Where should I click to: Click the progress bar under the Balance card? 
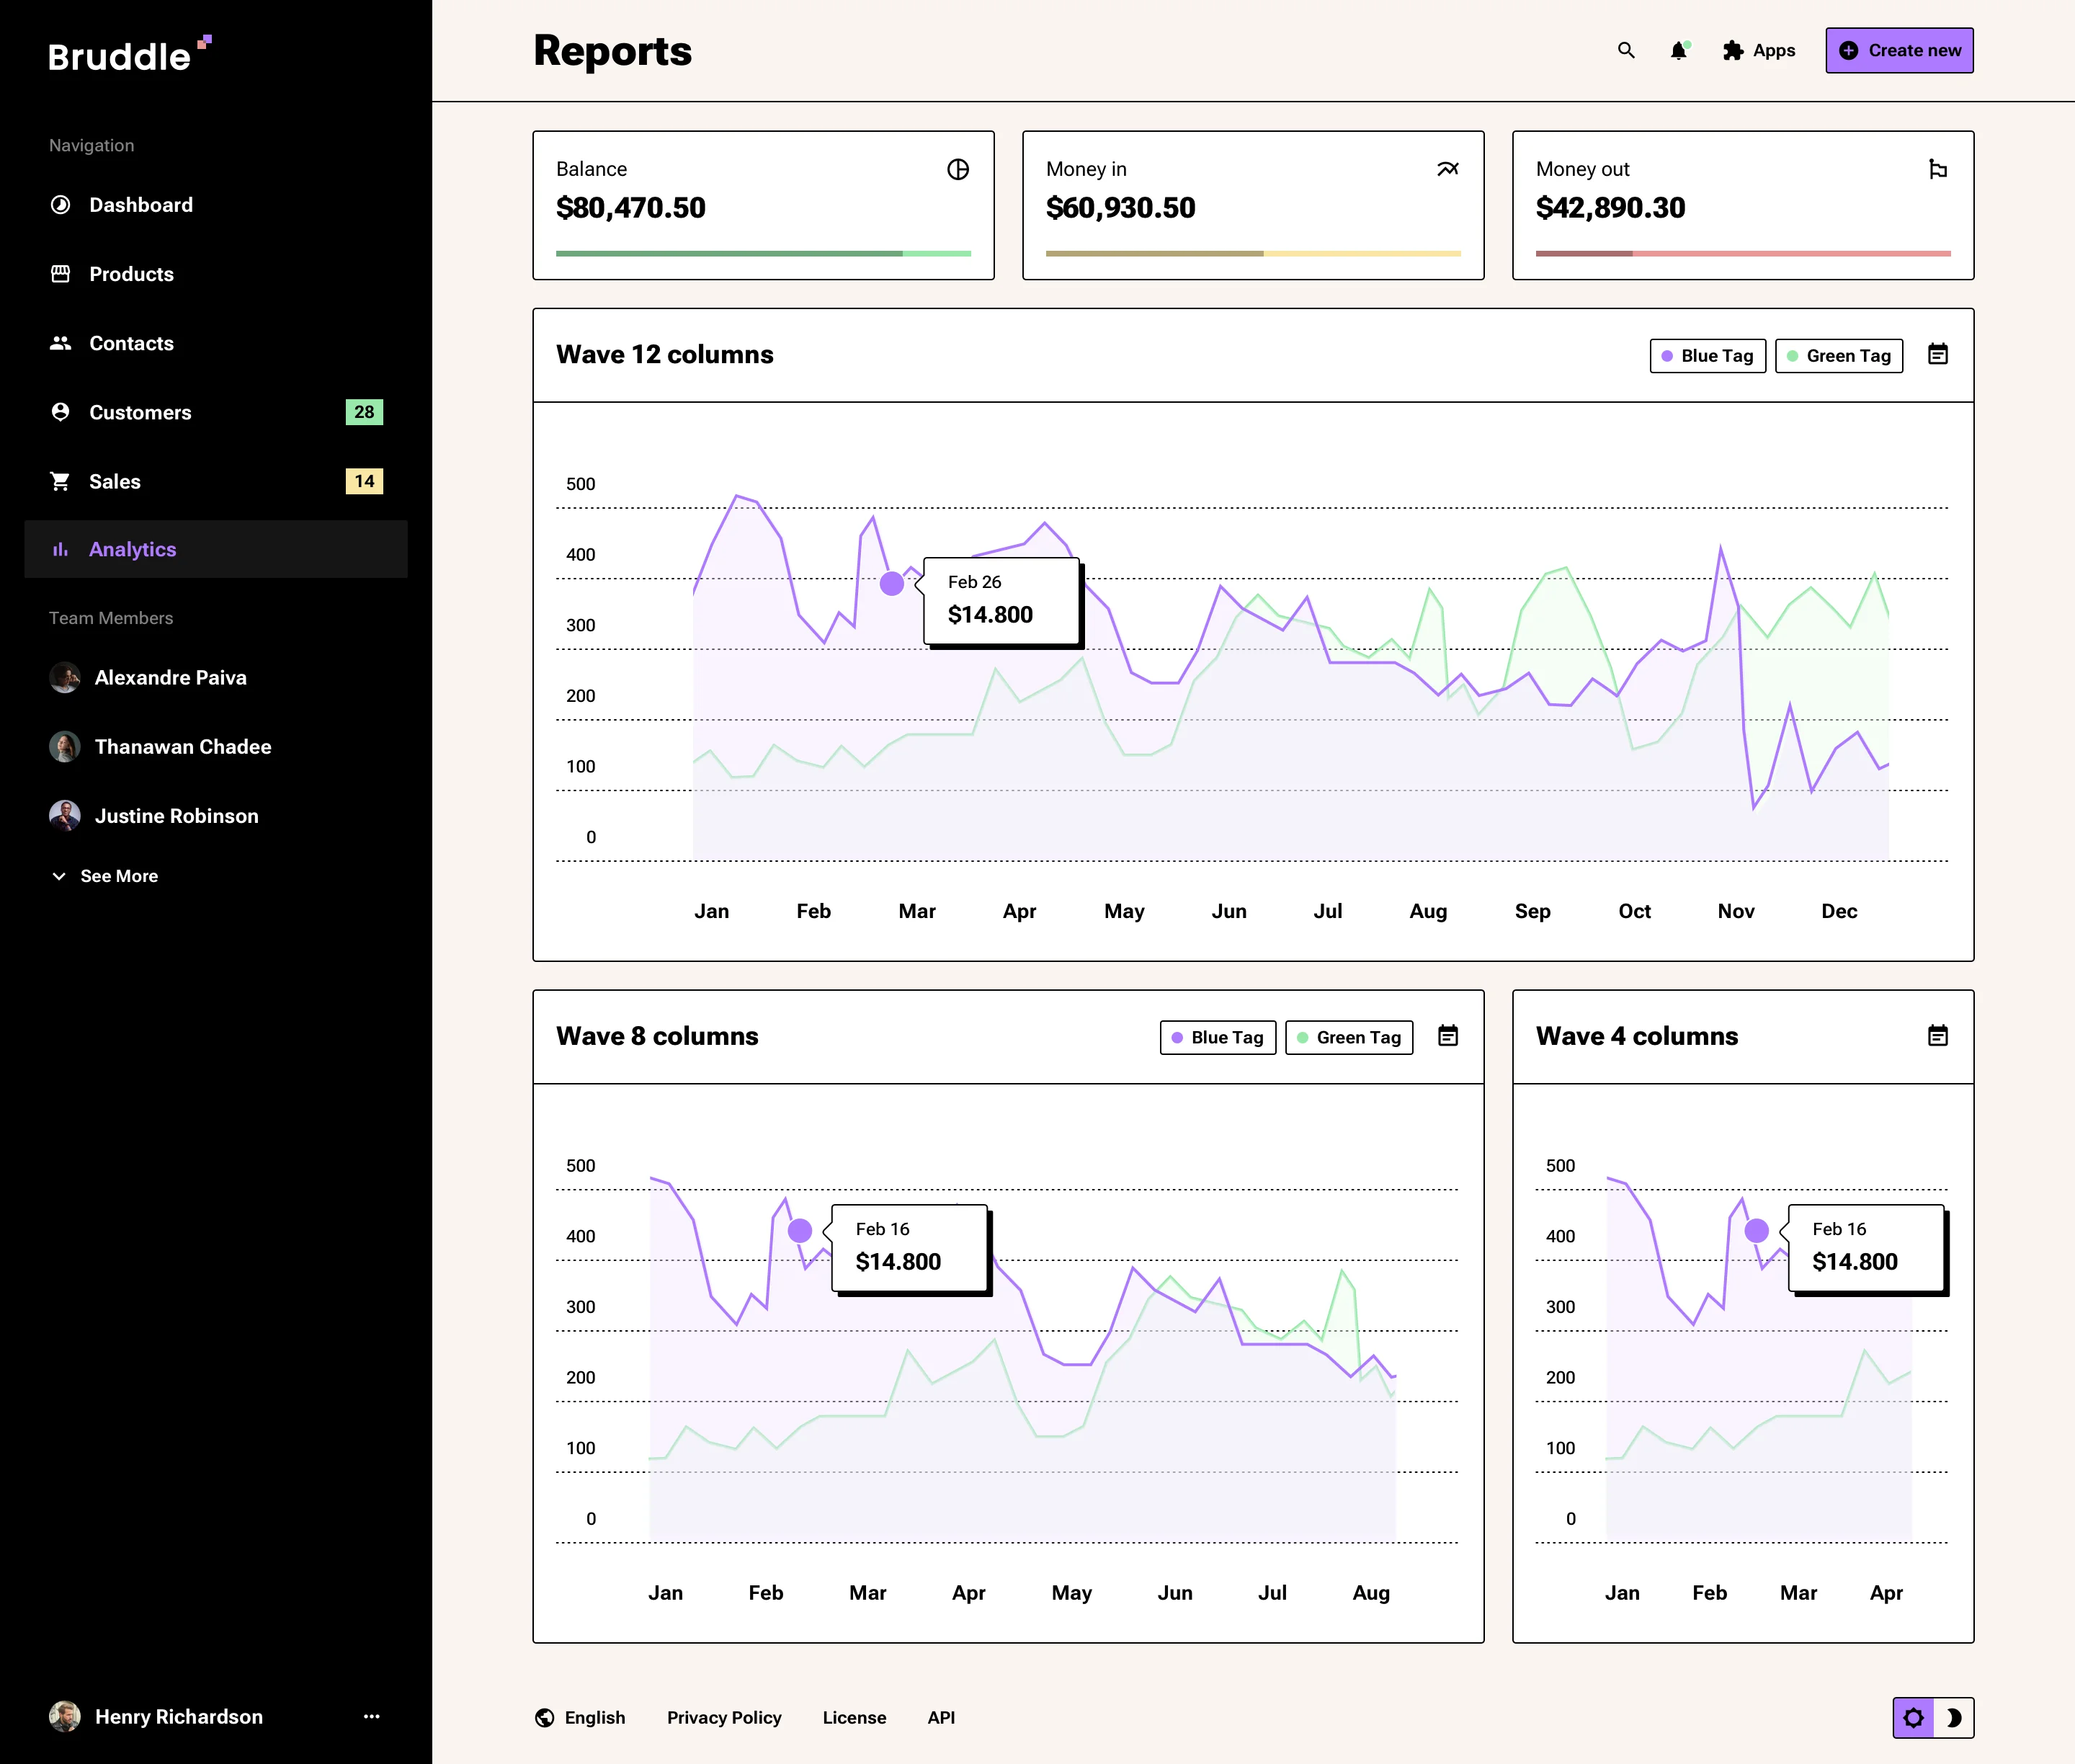[x=763, y=253]
